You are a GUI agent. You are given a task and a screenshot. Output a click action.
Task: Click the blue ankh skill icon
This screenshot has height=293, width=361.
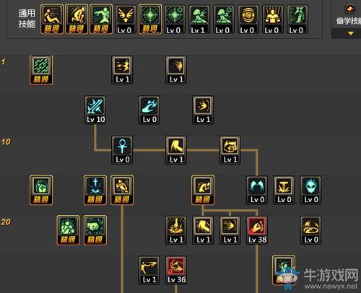(122, 150)
